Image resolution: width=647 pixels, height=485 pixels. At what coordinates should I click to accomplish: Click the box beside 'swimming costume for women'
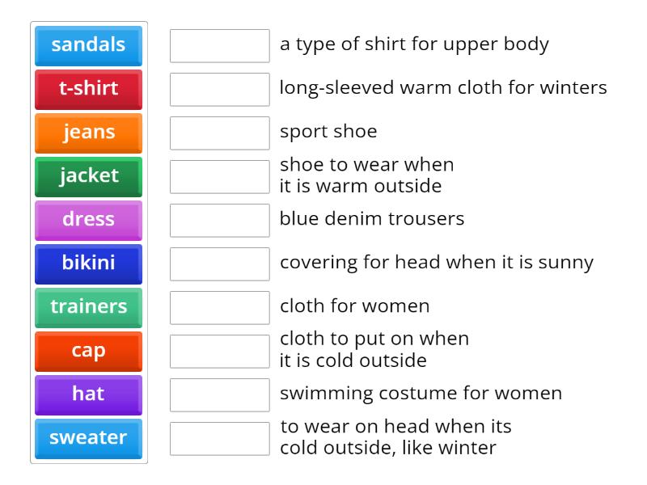coord(220,394)
